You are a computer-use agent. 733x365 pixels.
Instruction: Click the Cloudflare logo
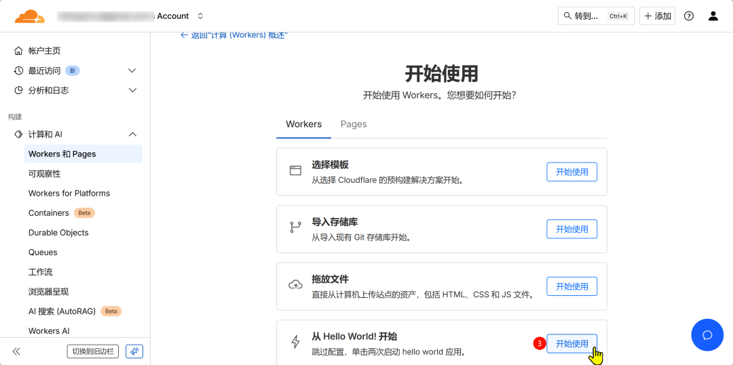point(29,16)
